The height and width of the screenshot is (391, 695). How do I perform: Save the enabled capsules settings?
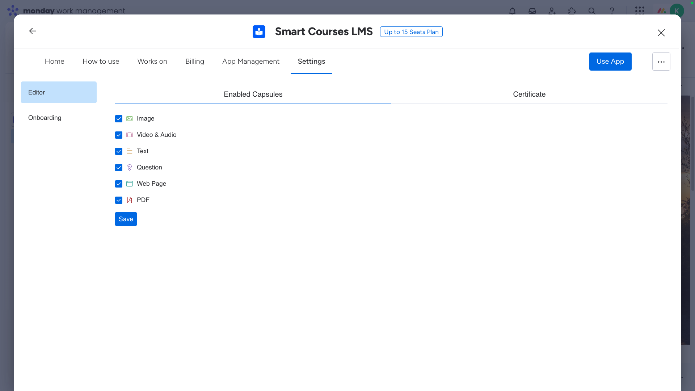pos(126,219)
